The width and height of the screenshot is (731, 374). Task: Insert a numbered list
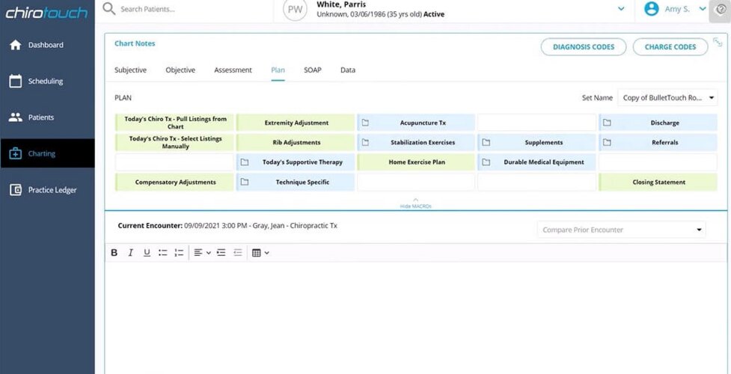179,253
